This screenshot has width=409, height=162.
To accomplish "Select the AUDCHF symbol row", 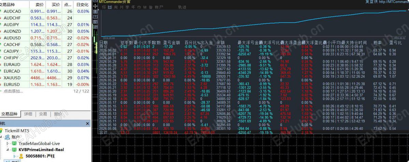I will pos(45,18).
